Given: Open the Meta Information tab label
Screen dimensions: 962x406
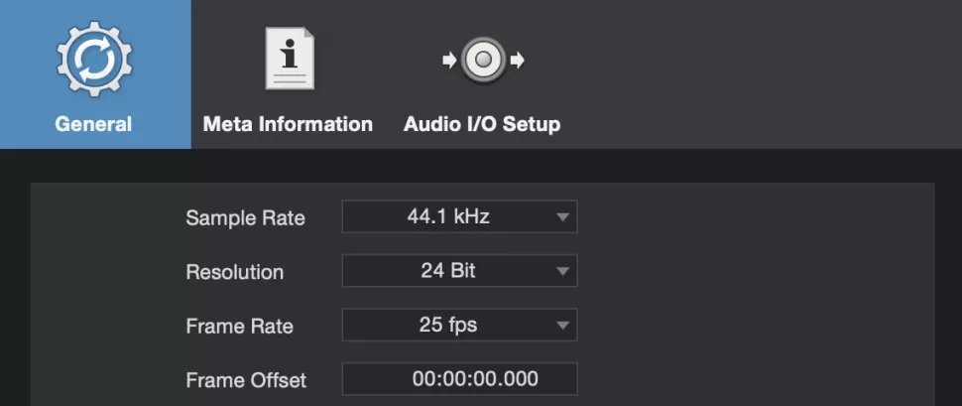Looking at the screenshot, I should click(288, 125).
